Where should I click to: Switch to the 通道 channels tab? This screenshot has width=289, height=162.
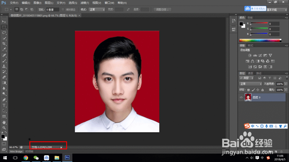[x=250, y=73]
